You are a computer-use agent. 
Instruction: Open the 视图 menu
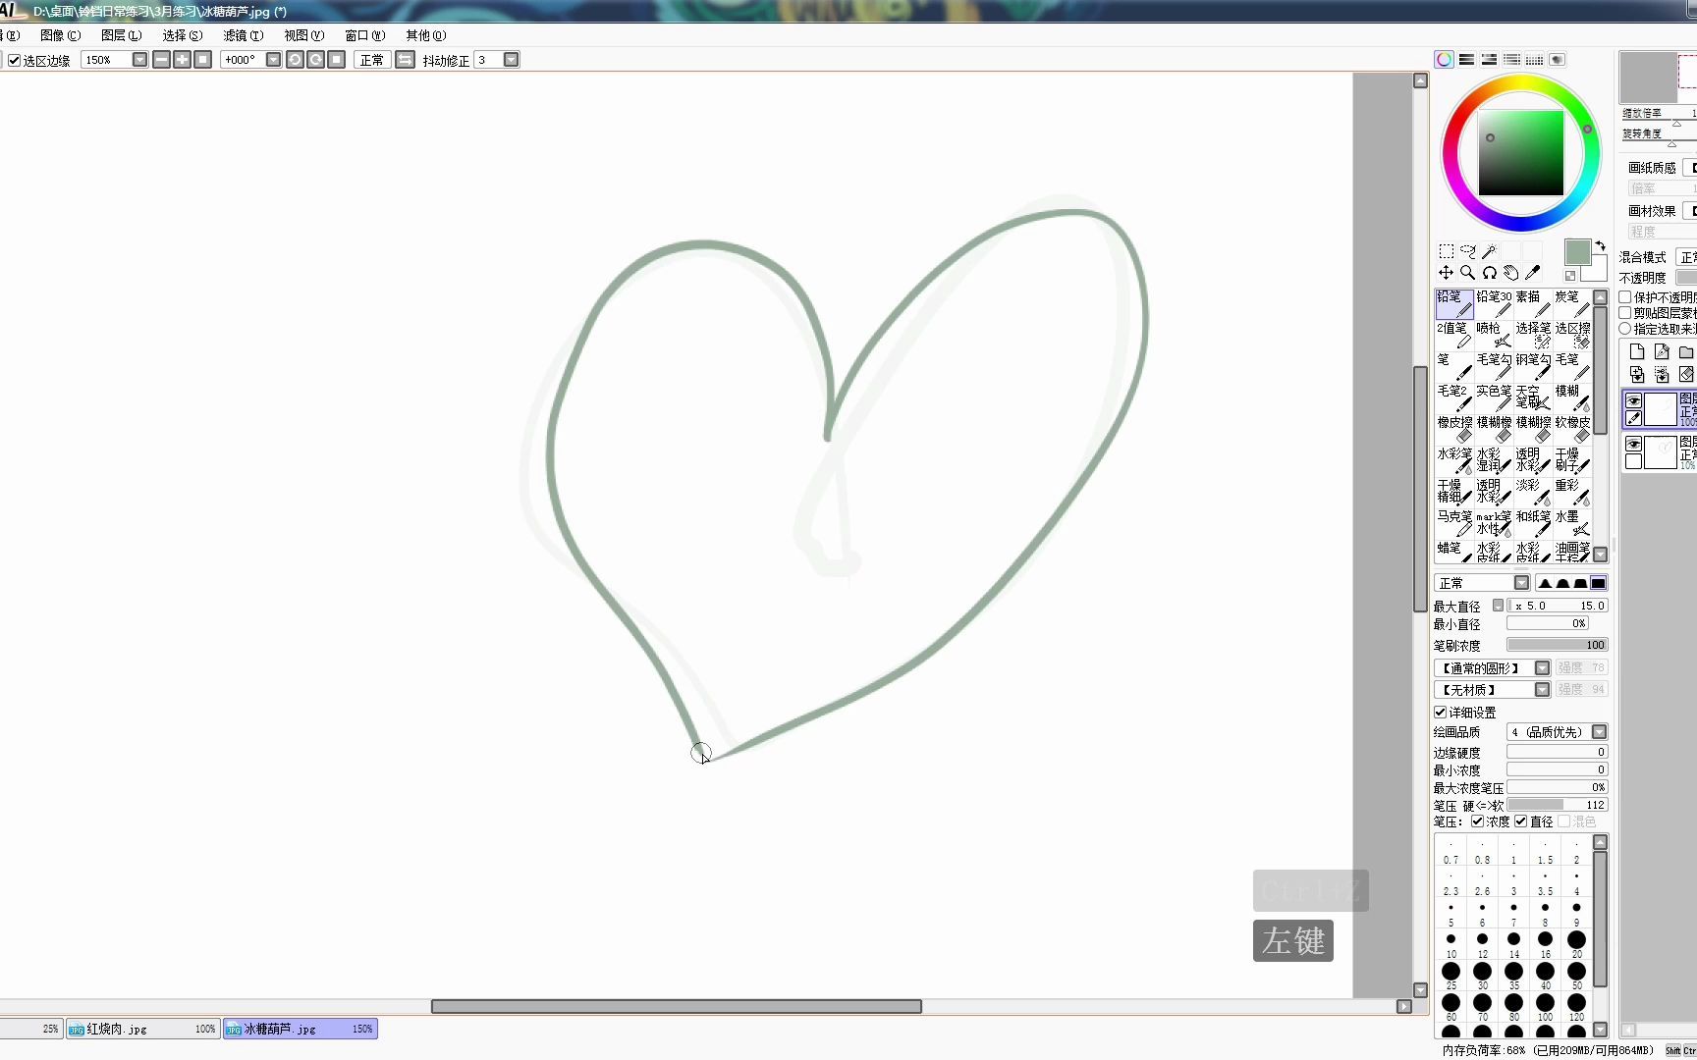[x=304, y=35]
